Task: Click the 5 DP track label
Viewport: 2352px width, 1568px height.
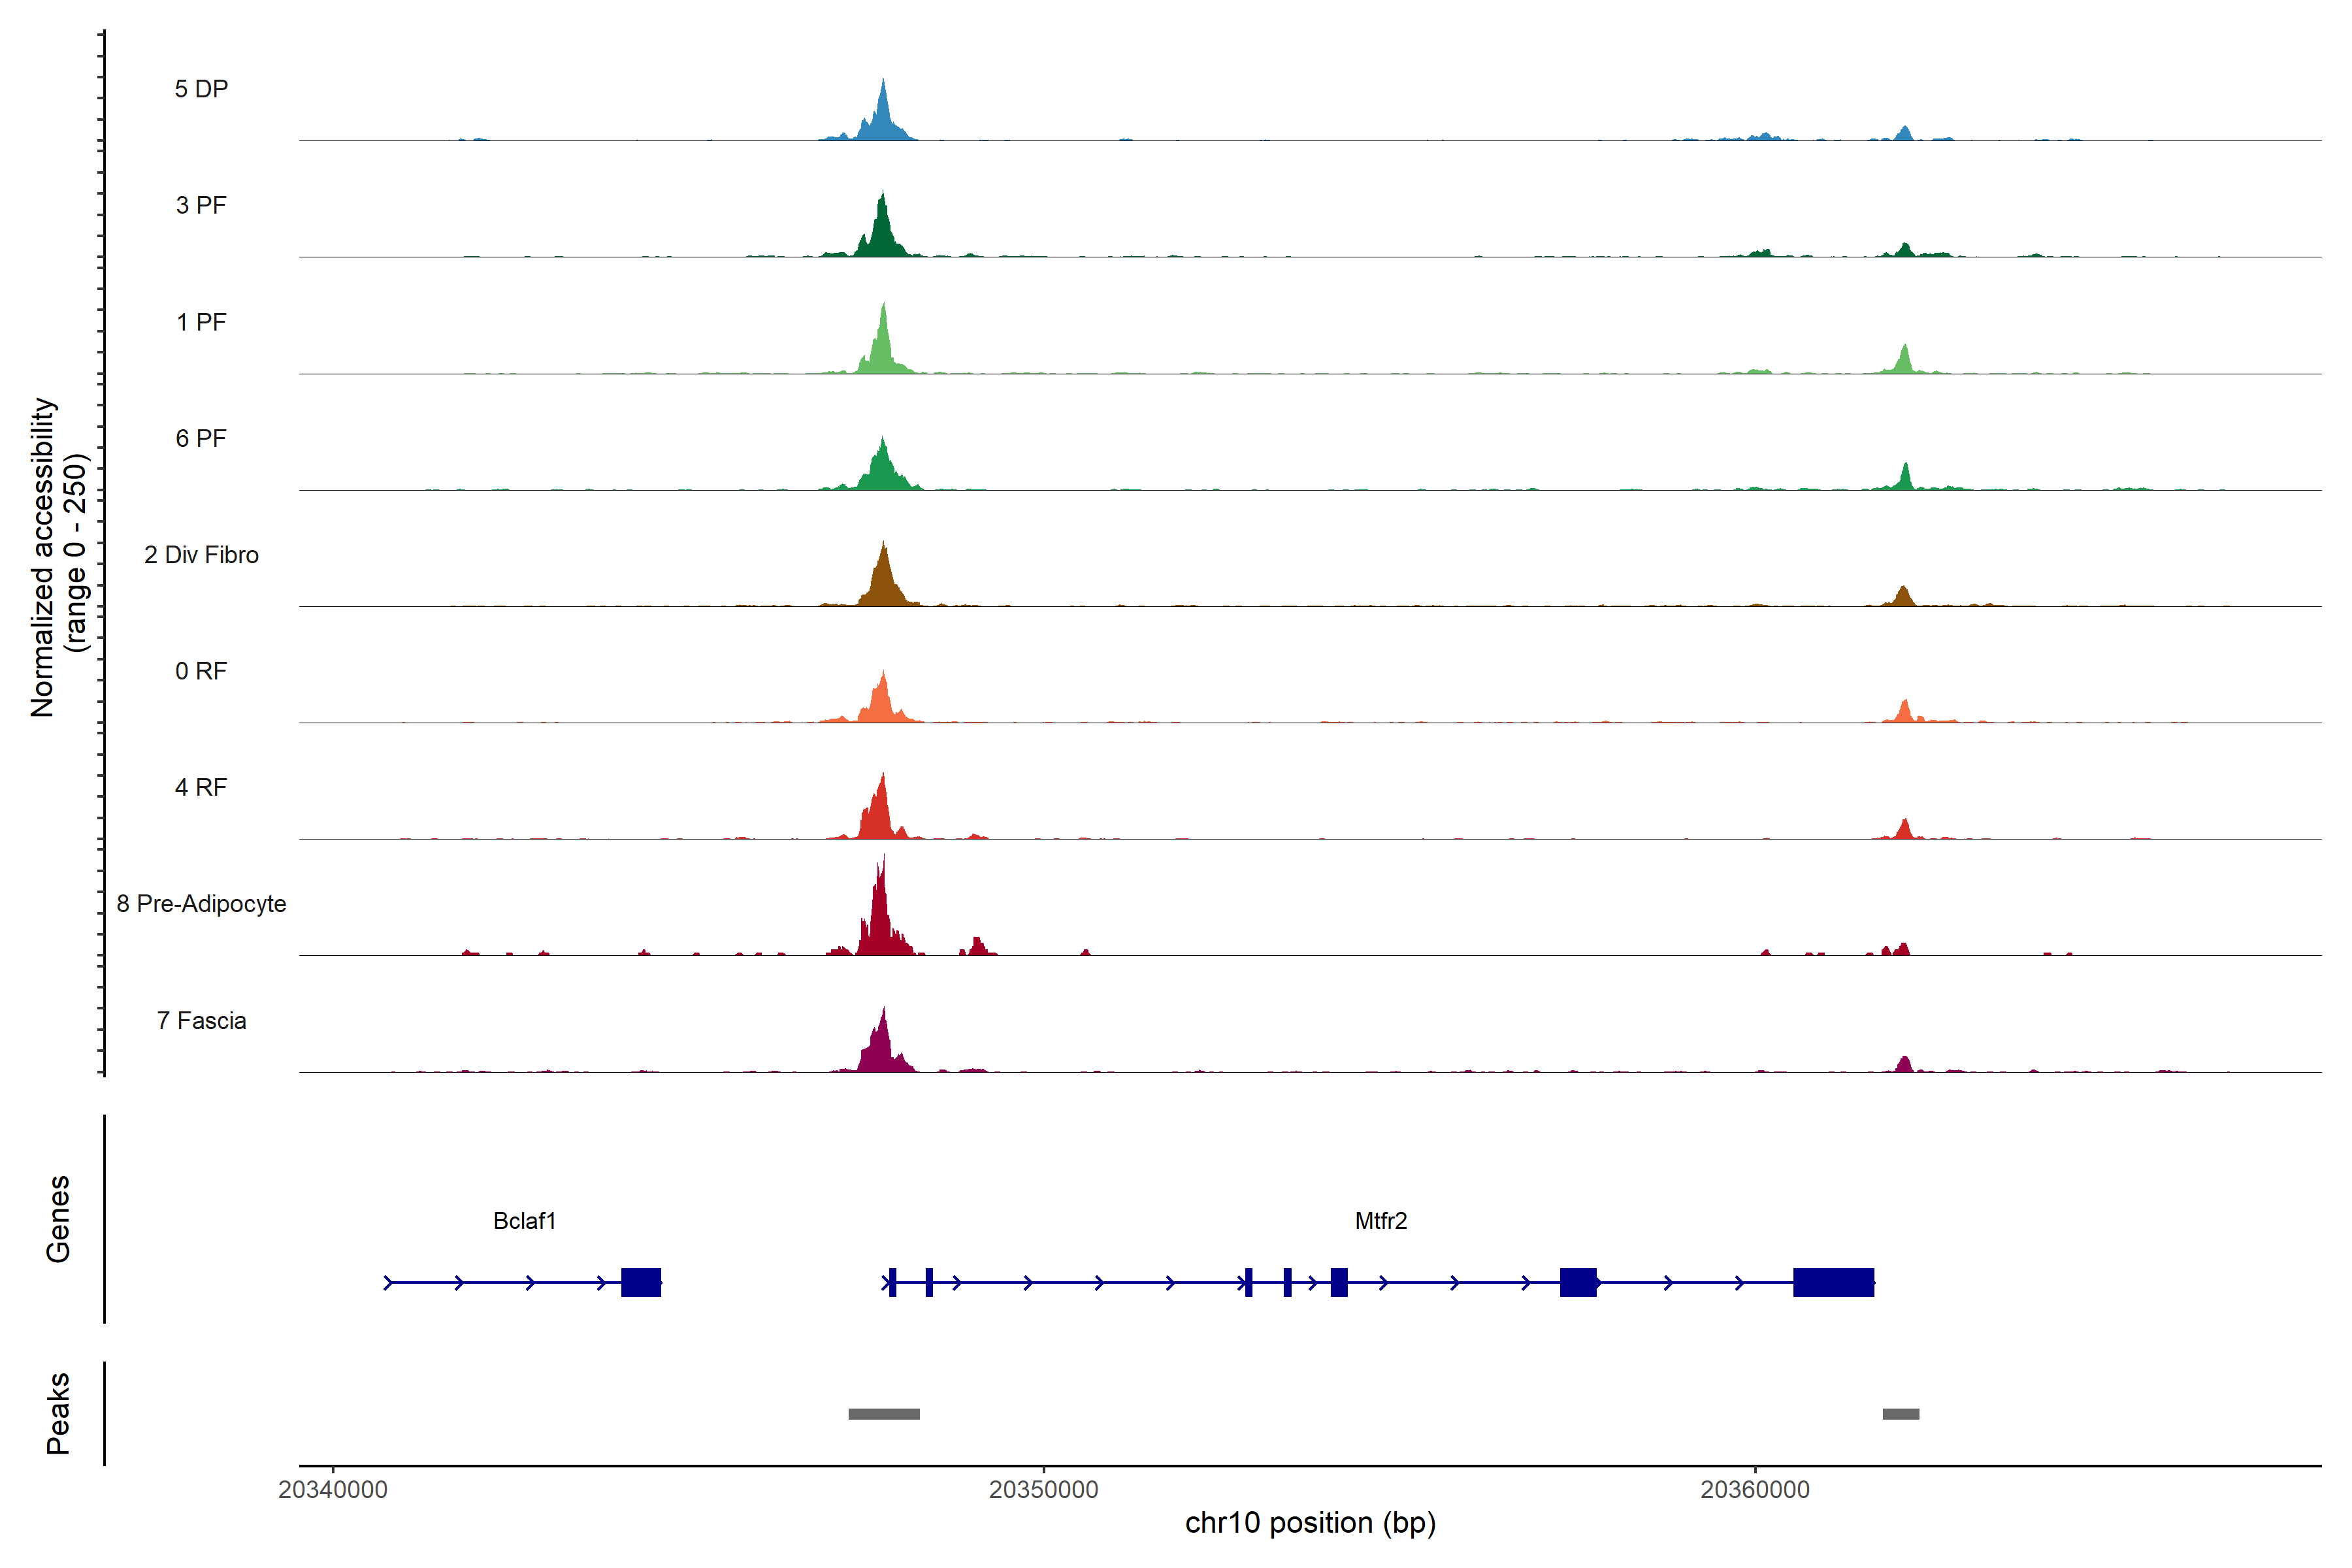Action: 201,89
